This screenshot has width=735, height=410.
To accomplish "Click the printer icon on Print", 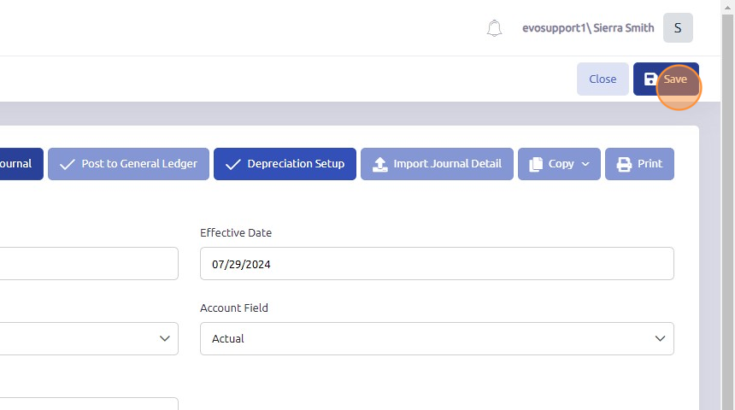I will click(x=625, y=164).
